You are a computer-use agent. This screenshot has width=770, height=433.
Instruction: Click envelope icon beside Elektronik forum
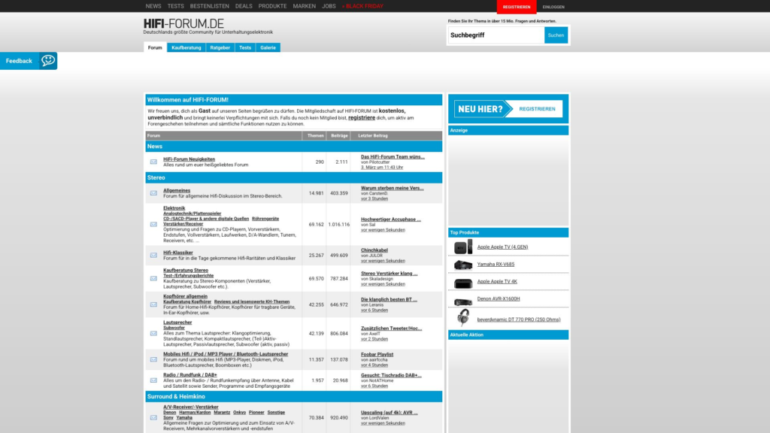[153, 224]
